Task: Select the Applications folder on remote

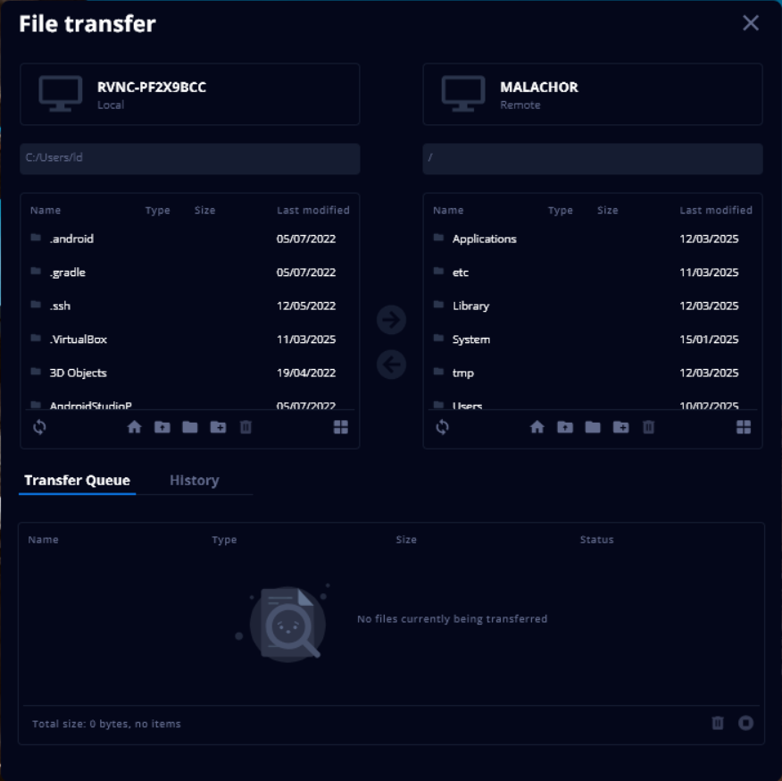Action: click(484, 239)
